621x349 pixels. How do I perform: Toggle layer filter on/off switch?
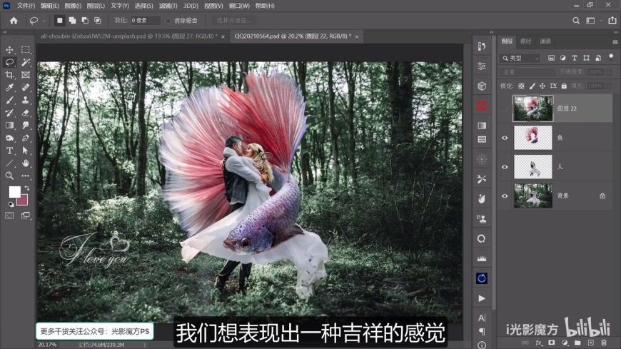coord(611,57)
